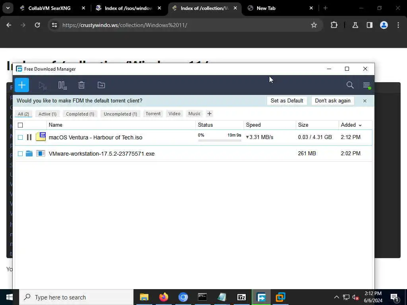Open the notification center icon
This screenshot has height=305, width=407.
point(395,297)
